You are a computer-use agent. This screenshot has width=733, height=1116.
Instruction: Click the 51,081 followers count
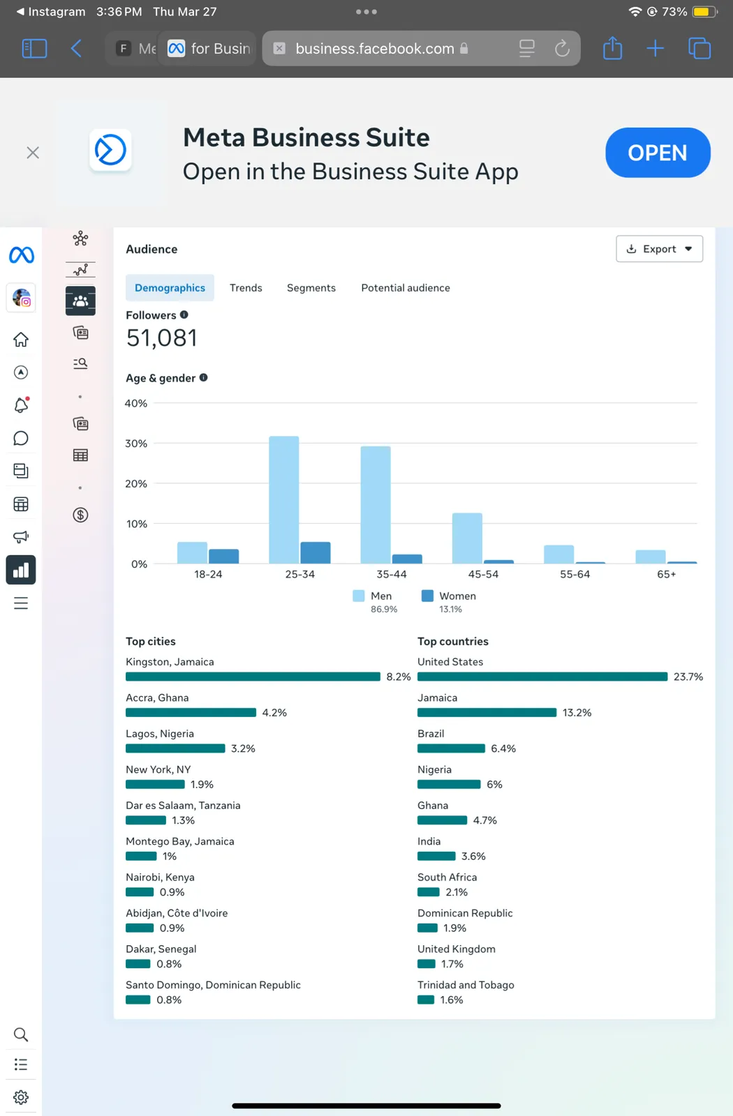161,338
